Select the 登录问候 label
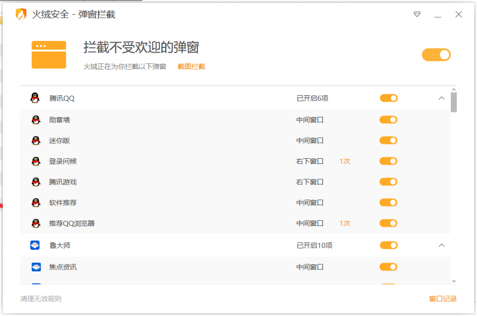 63,161
